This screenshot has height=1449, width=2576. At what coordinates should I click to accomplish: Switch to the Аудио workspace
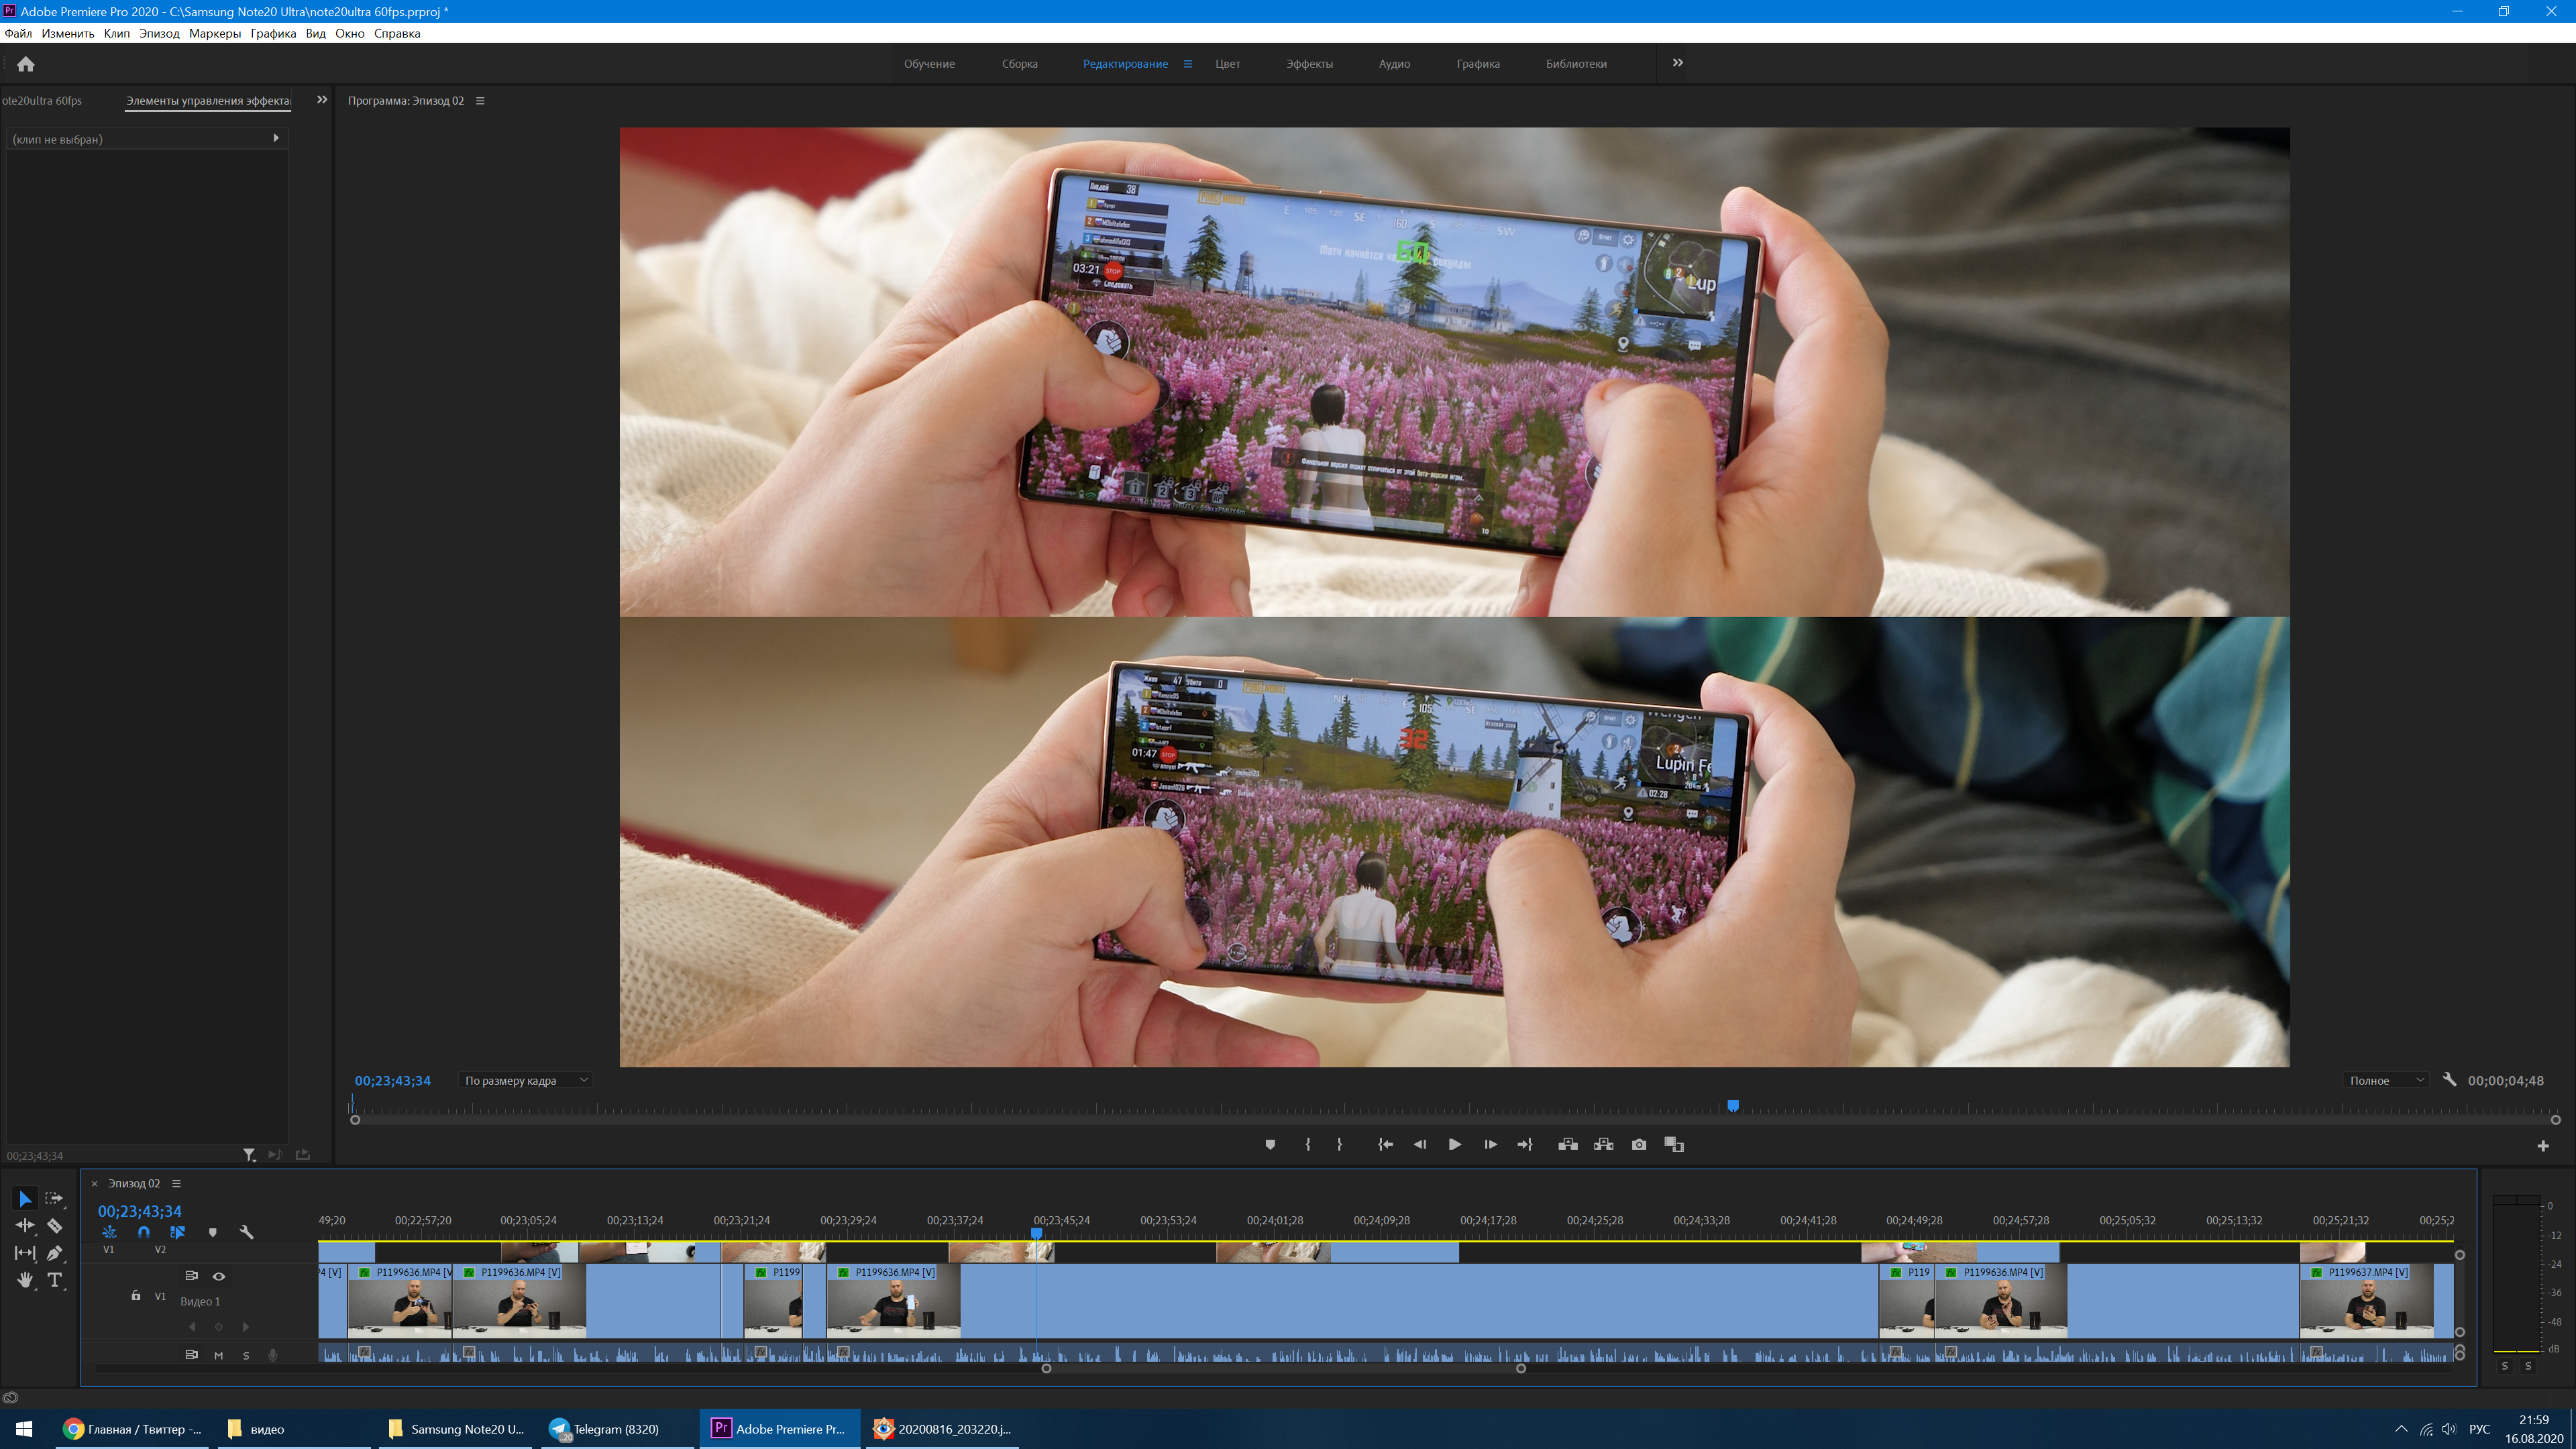click(x=1394, y=64)
